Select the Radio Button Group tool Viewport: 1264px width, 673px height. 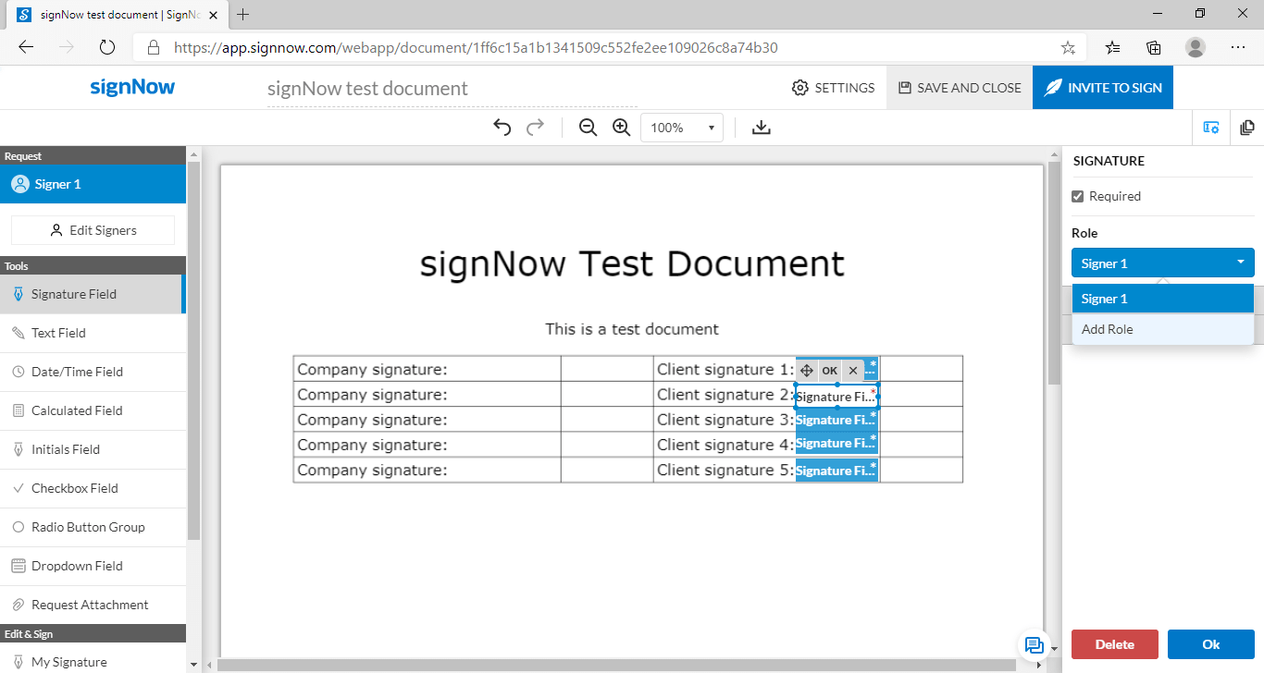point(93,527)
